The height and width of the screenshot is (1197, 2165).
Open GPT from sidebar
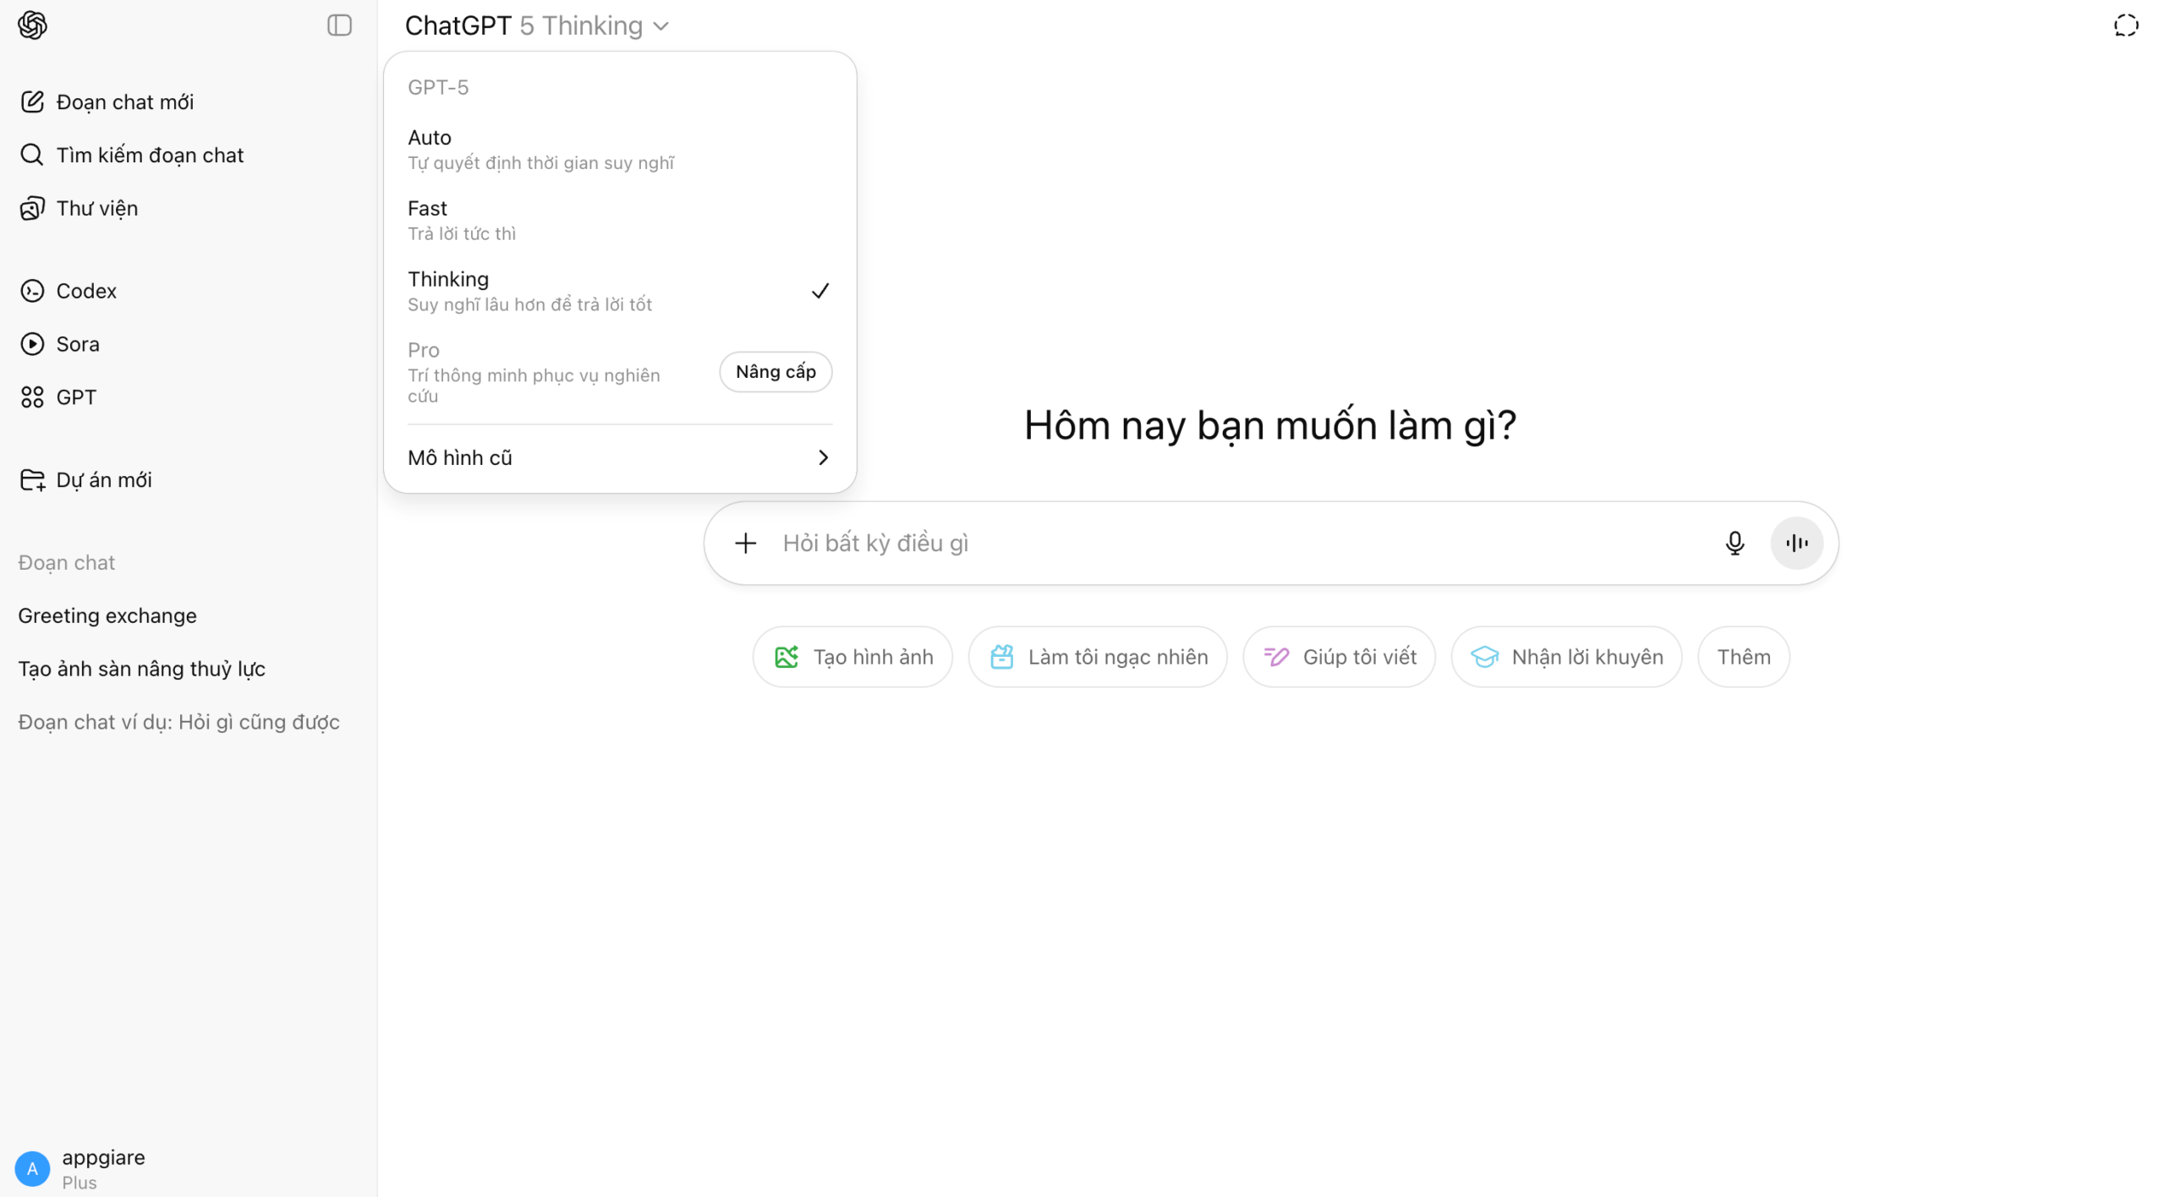[188, 397]
